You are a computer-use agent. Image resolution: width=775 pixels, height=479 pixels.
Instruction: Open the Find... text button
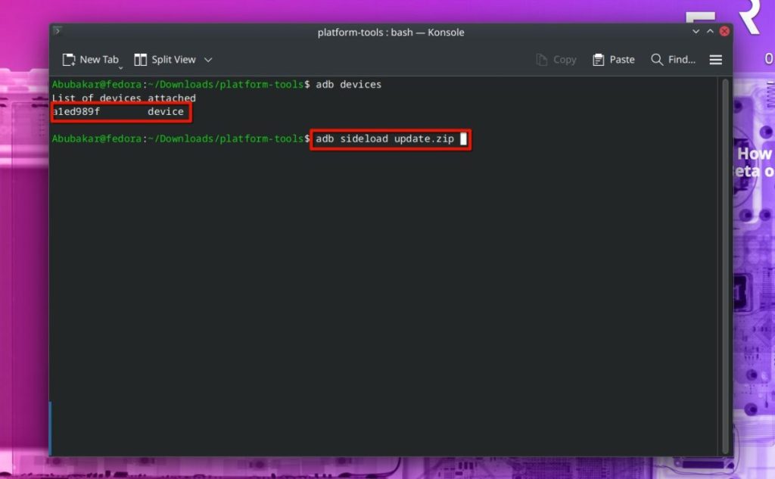[682, 59]
